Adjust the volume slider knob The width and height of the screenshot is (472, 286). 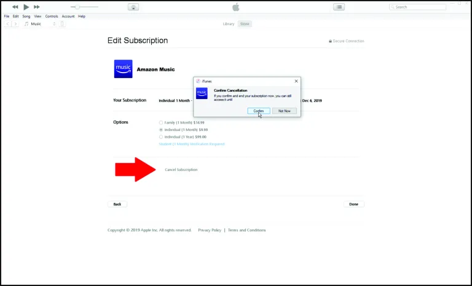coord(77,7)
